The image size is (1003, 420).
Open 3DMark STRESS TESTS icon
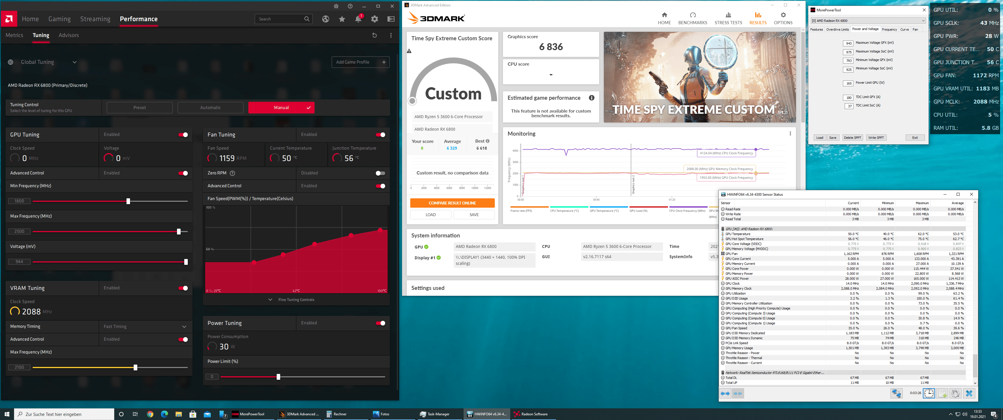click(x=728, y=15)
